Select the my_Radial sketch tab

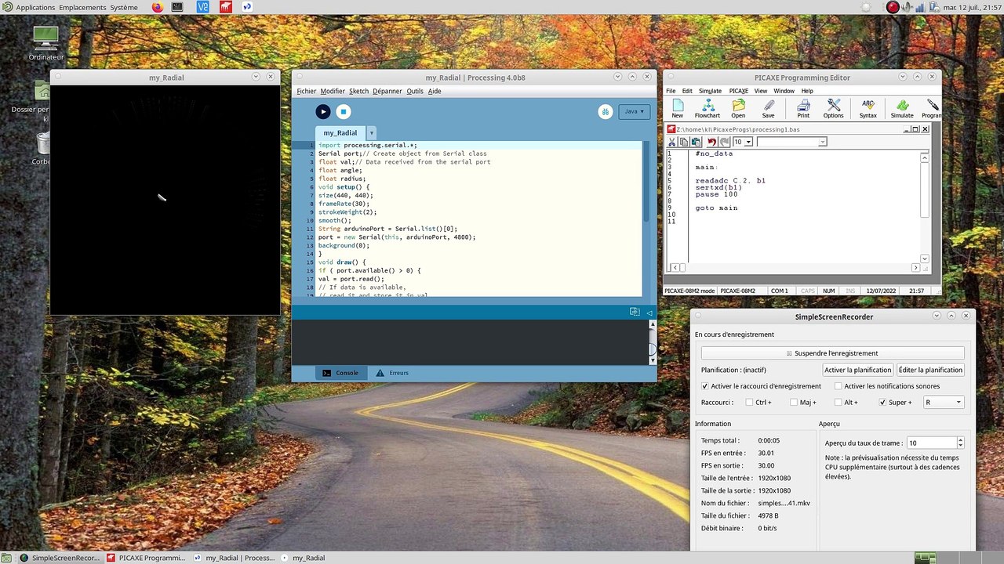click(x=340, y=133)
